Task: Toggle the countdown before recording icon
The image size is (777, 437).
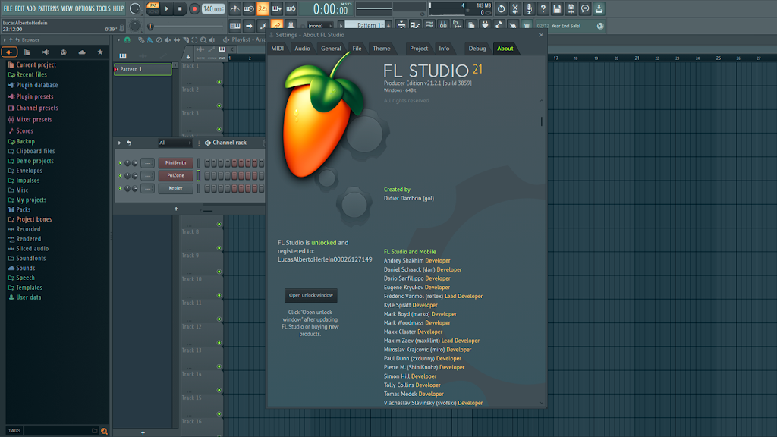Action: 263,8
